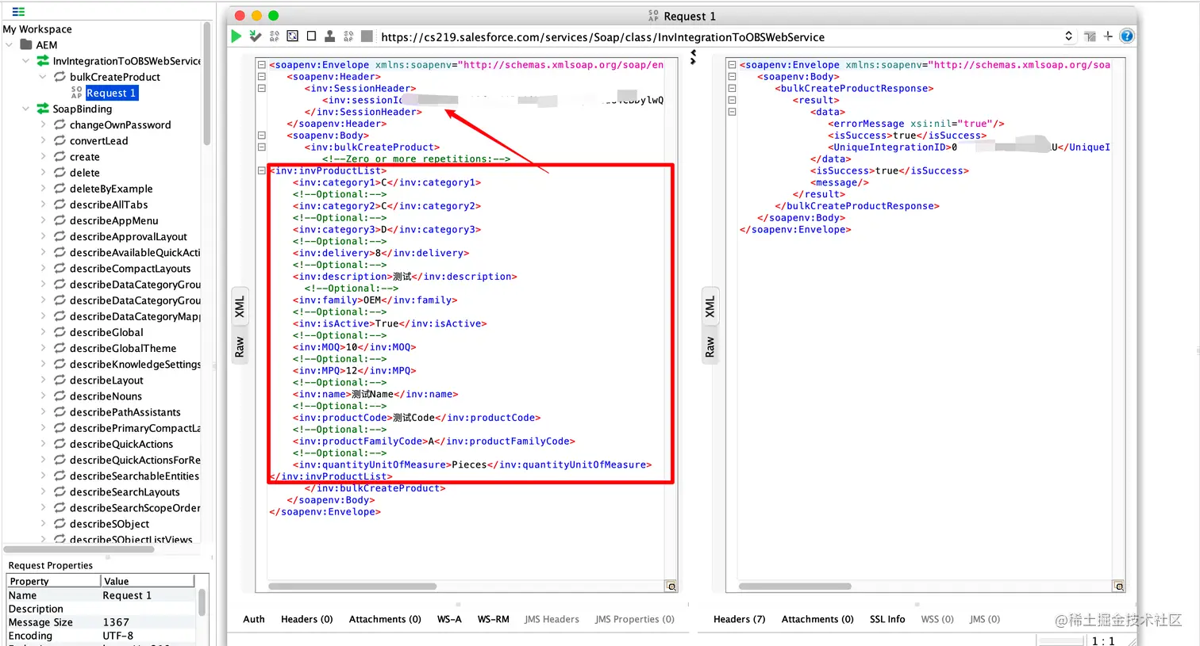
Task: Click the gray cancel request square
Action: pyautogui.click(x=367, y=36)
